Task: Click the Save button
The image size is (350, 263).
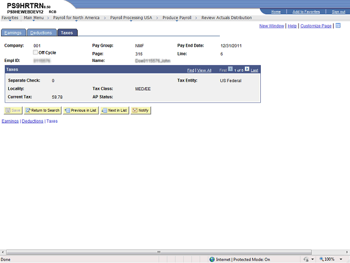Action: tap(13, 110)
